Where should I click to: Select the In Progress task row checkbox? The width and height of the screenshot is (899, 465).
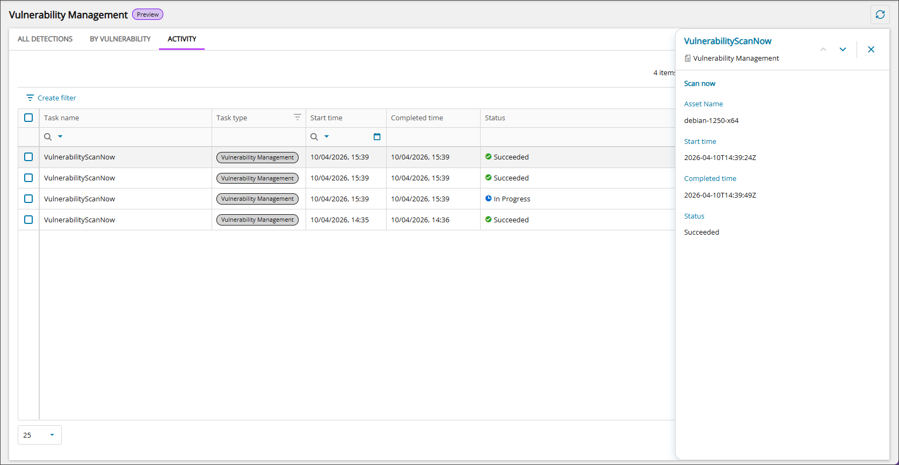coord(28,199)
